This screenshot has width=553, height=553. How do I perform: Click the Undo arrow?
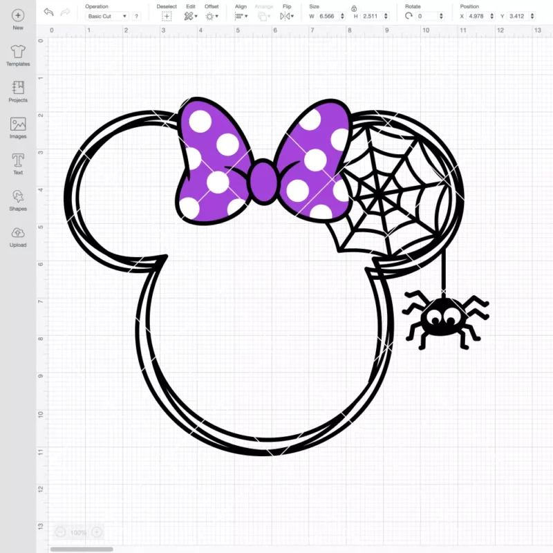tap(48, 12)
